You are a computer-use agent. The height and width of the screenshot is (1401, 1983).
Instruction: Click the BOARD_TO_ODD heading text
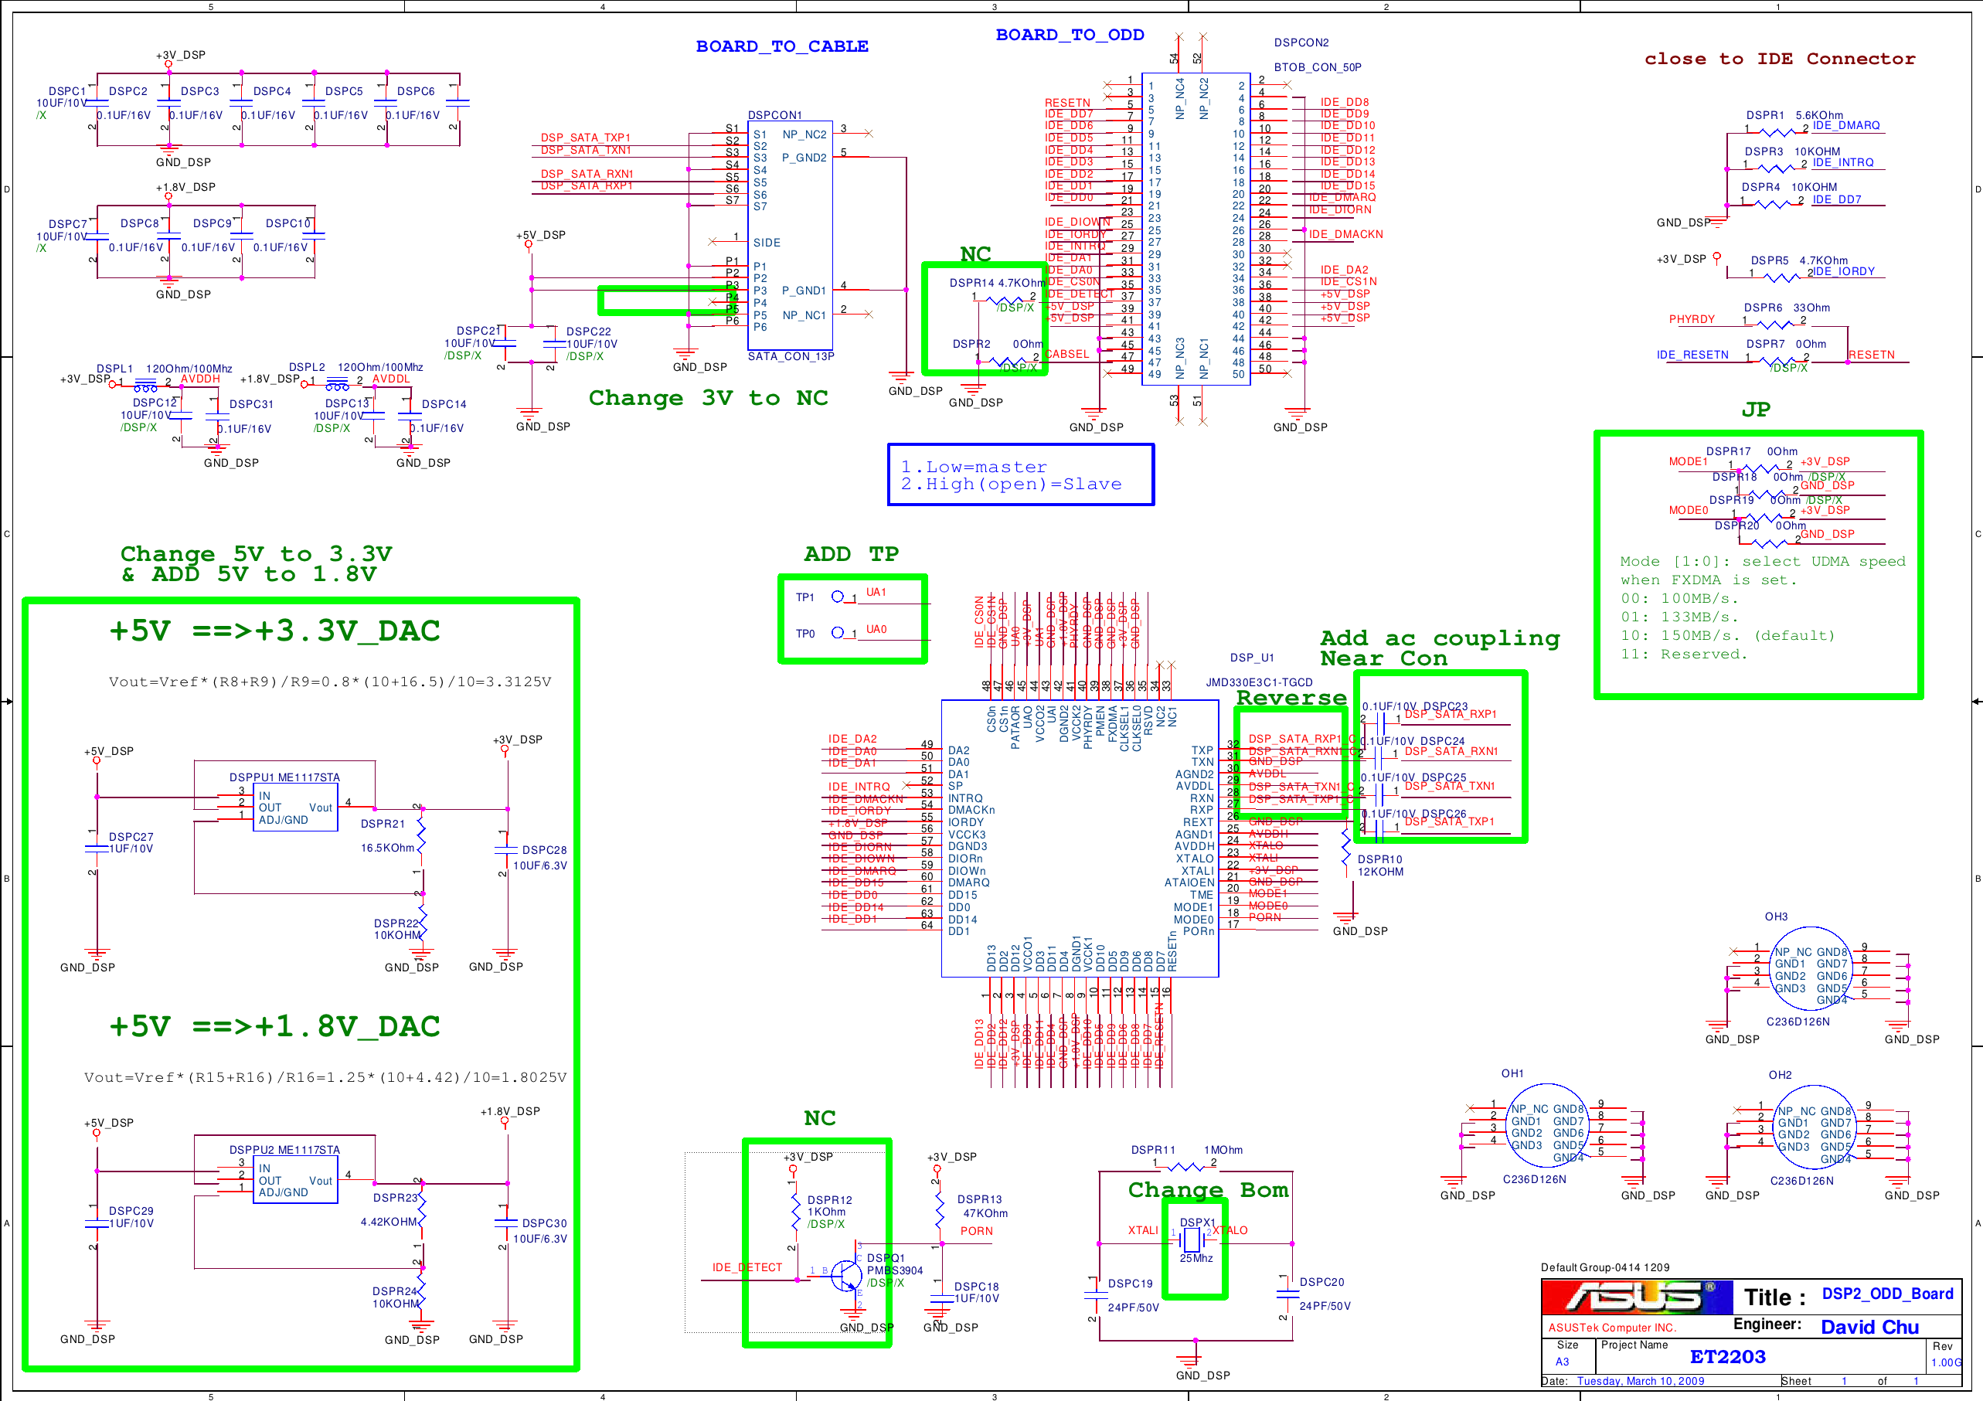point(1070,35)
